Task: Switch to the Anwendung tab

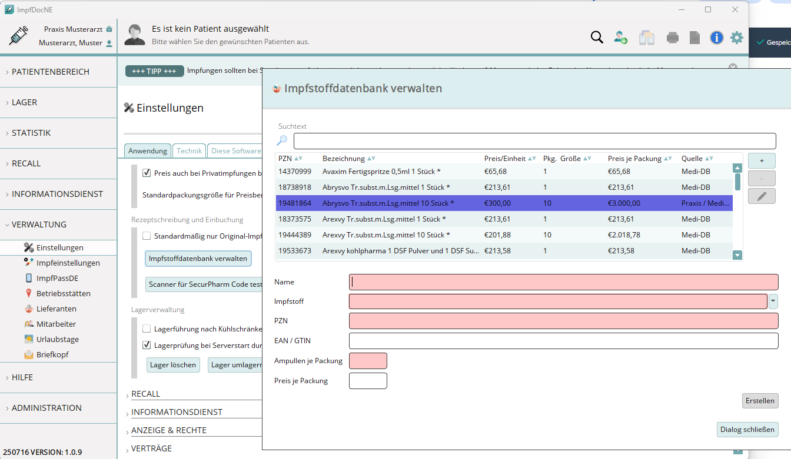Action: 148,151
